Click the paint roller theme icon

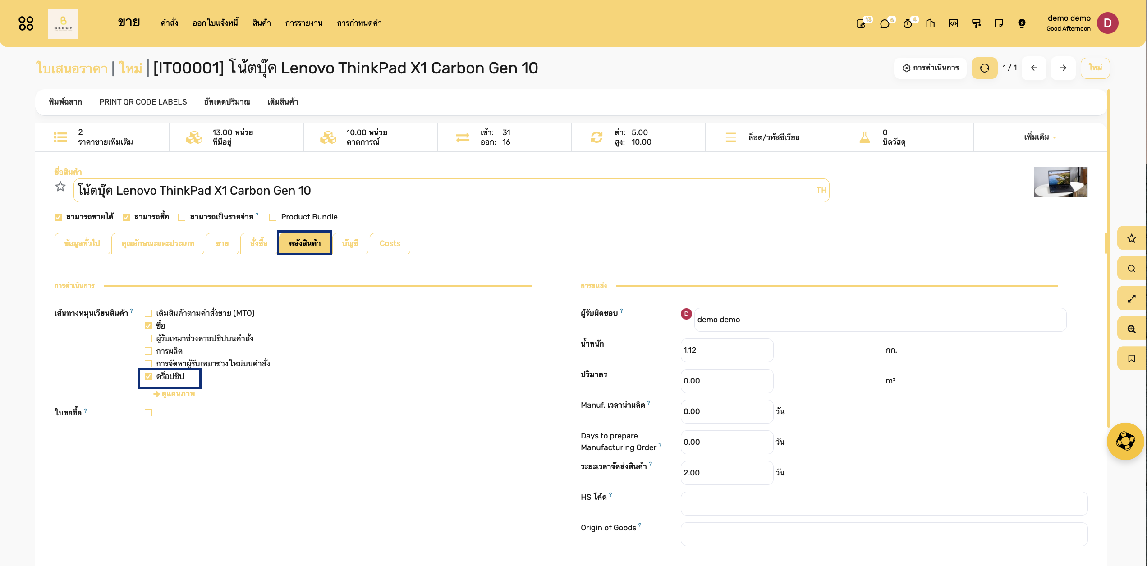point(976,23)
